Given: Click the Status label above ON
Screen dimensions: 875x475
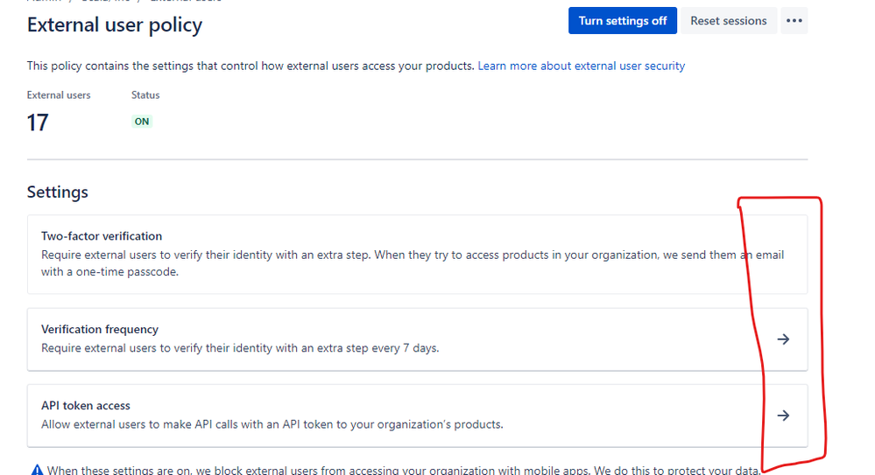Looking at the screenshot, I should tap(145, 95).
